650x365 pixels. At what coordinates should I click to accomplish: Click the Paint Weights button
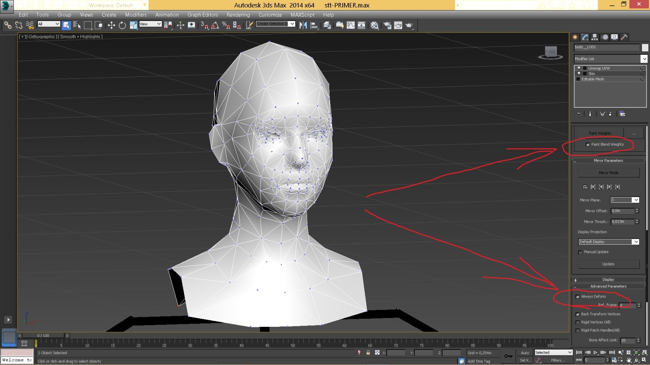pyautogui.click(x=600, y=133)
